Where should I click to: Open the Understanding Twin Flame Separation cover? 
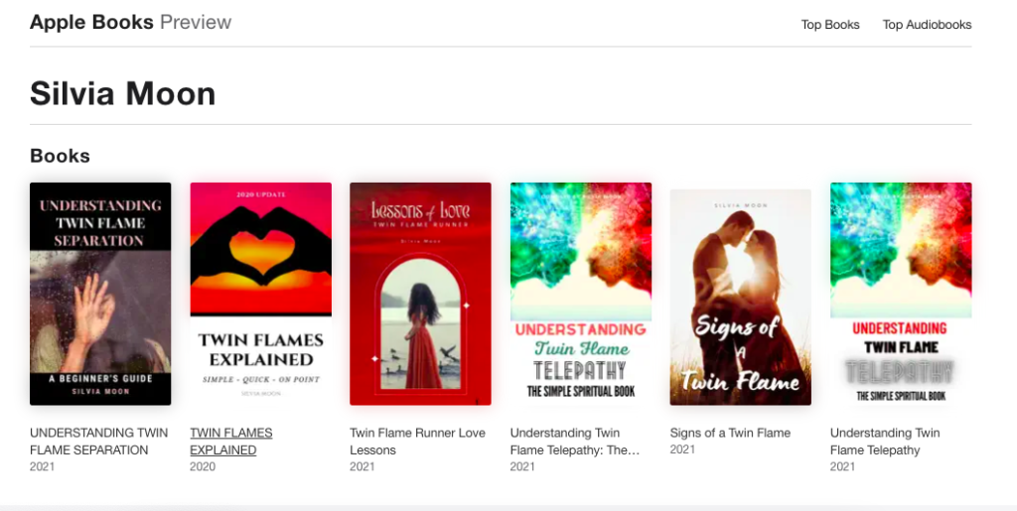[100, 294]
